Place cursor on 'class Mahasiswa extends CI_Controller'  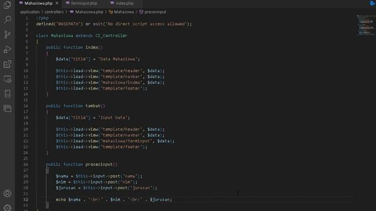tap(82, 36)
